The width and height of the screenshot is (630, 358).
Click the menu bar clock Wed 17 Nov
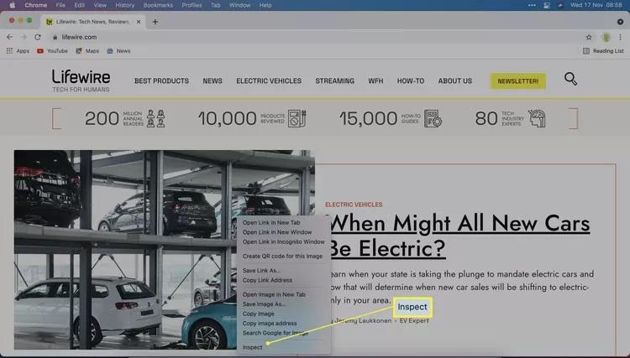tap(596, 5)
